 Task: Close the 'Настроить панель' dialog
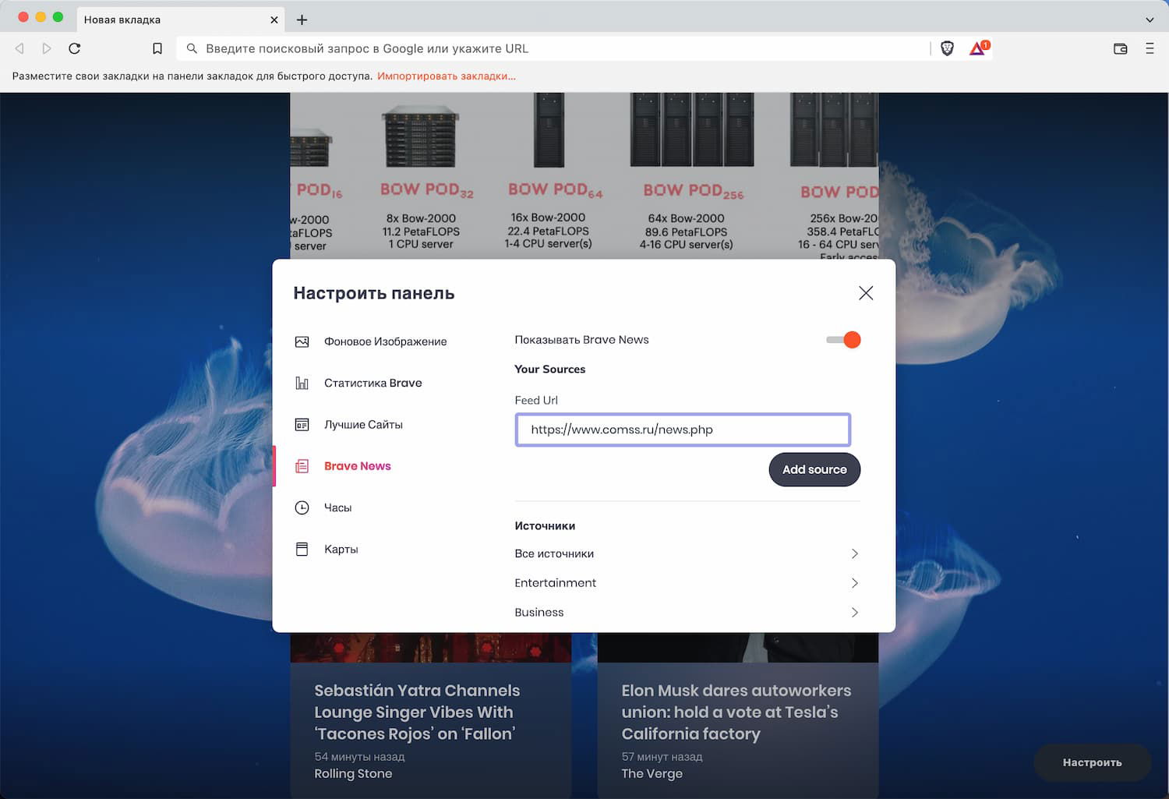tap(866, 293)
